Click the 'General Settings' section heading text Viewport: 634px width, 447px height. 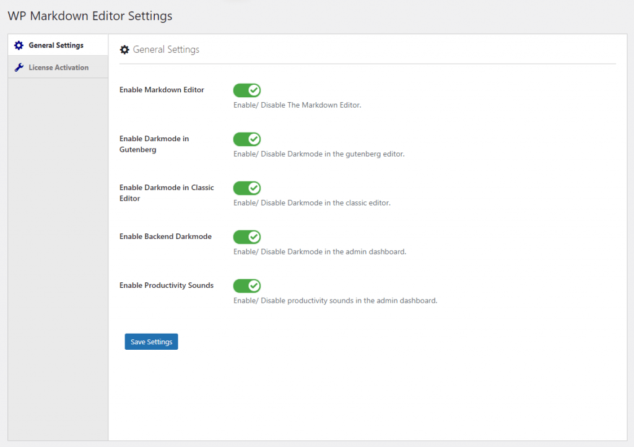point(166,50)
